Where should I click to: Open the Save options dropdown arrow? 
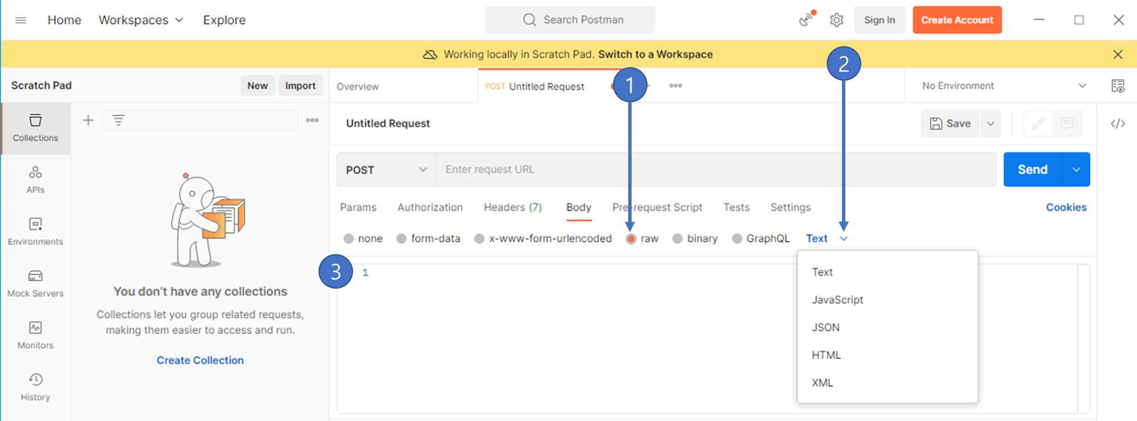click(x=990, y=123)
